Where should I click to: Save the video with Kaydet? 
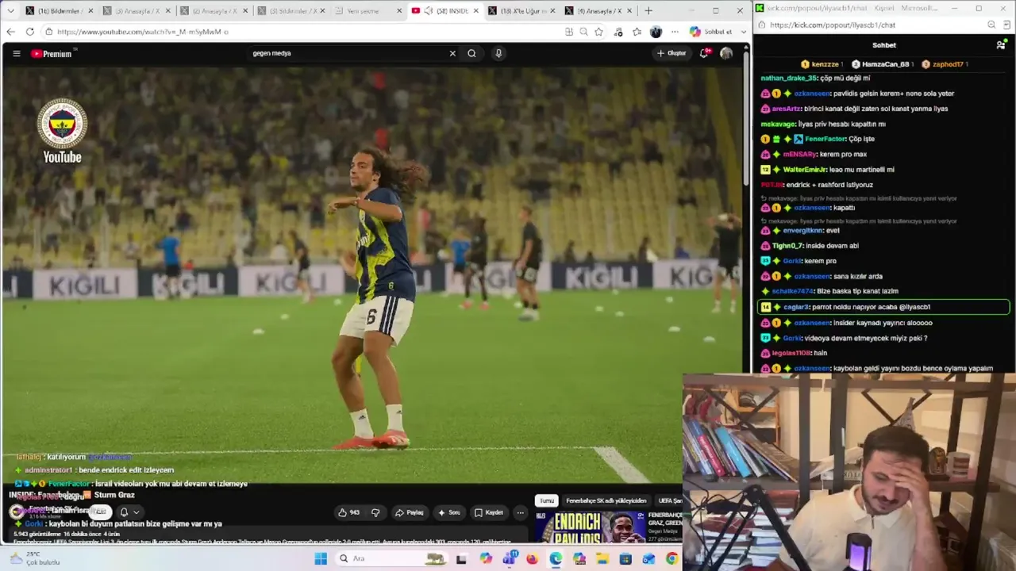489,512
